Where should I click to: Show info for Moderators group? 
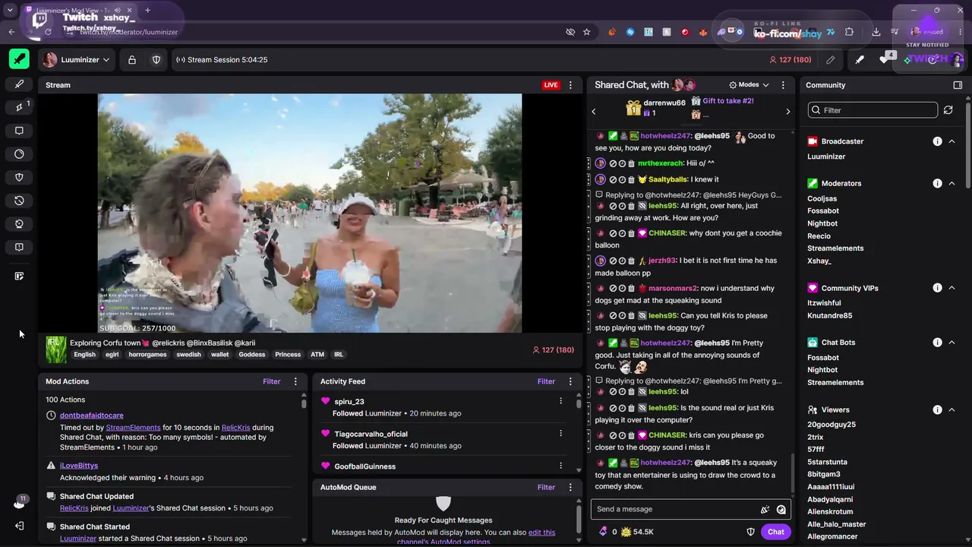pos(937,183)
